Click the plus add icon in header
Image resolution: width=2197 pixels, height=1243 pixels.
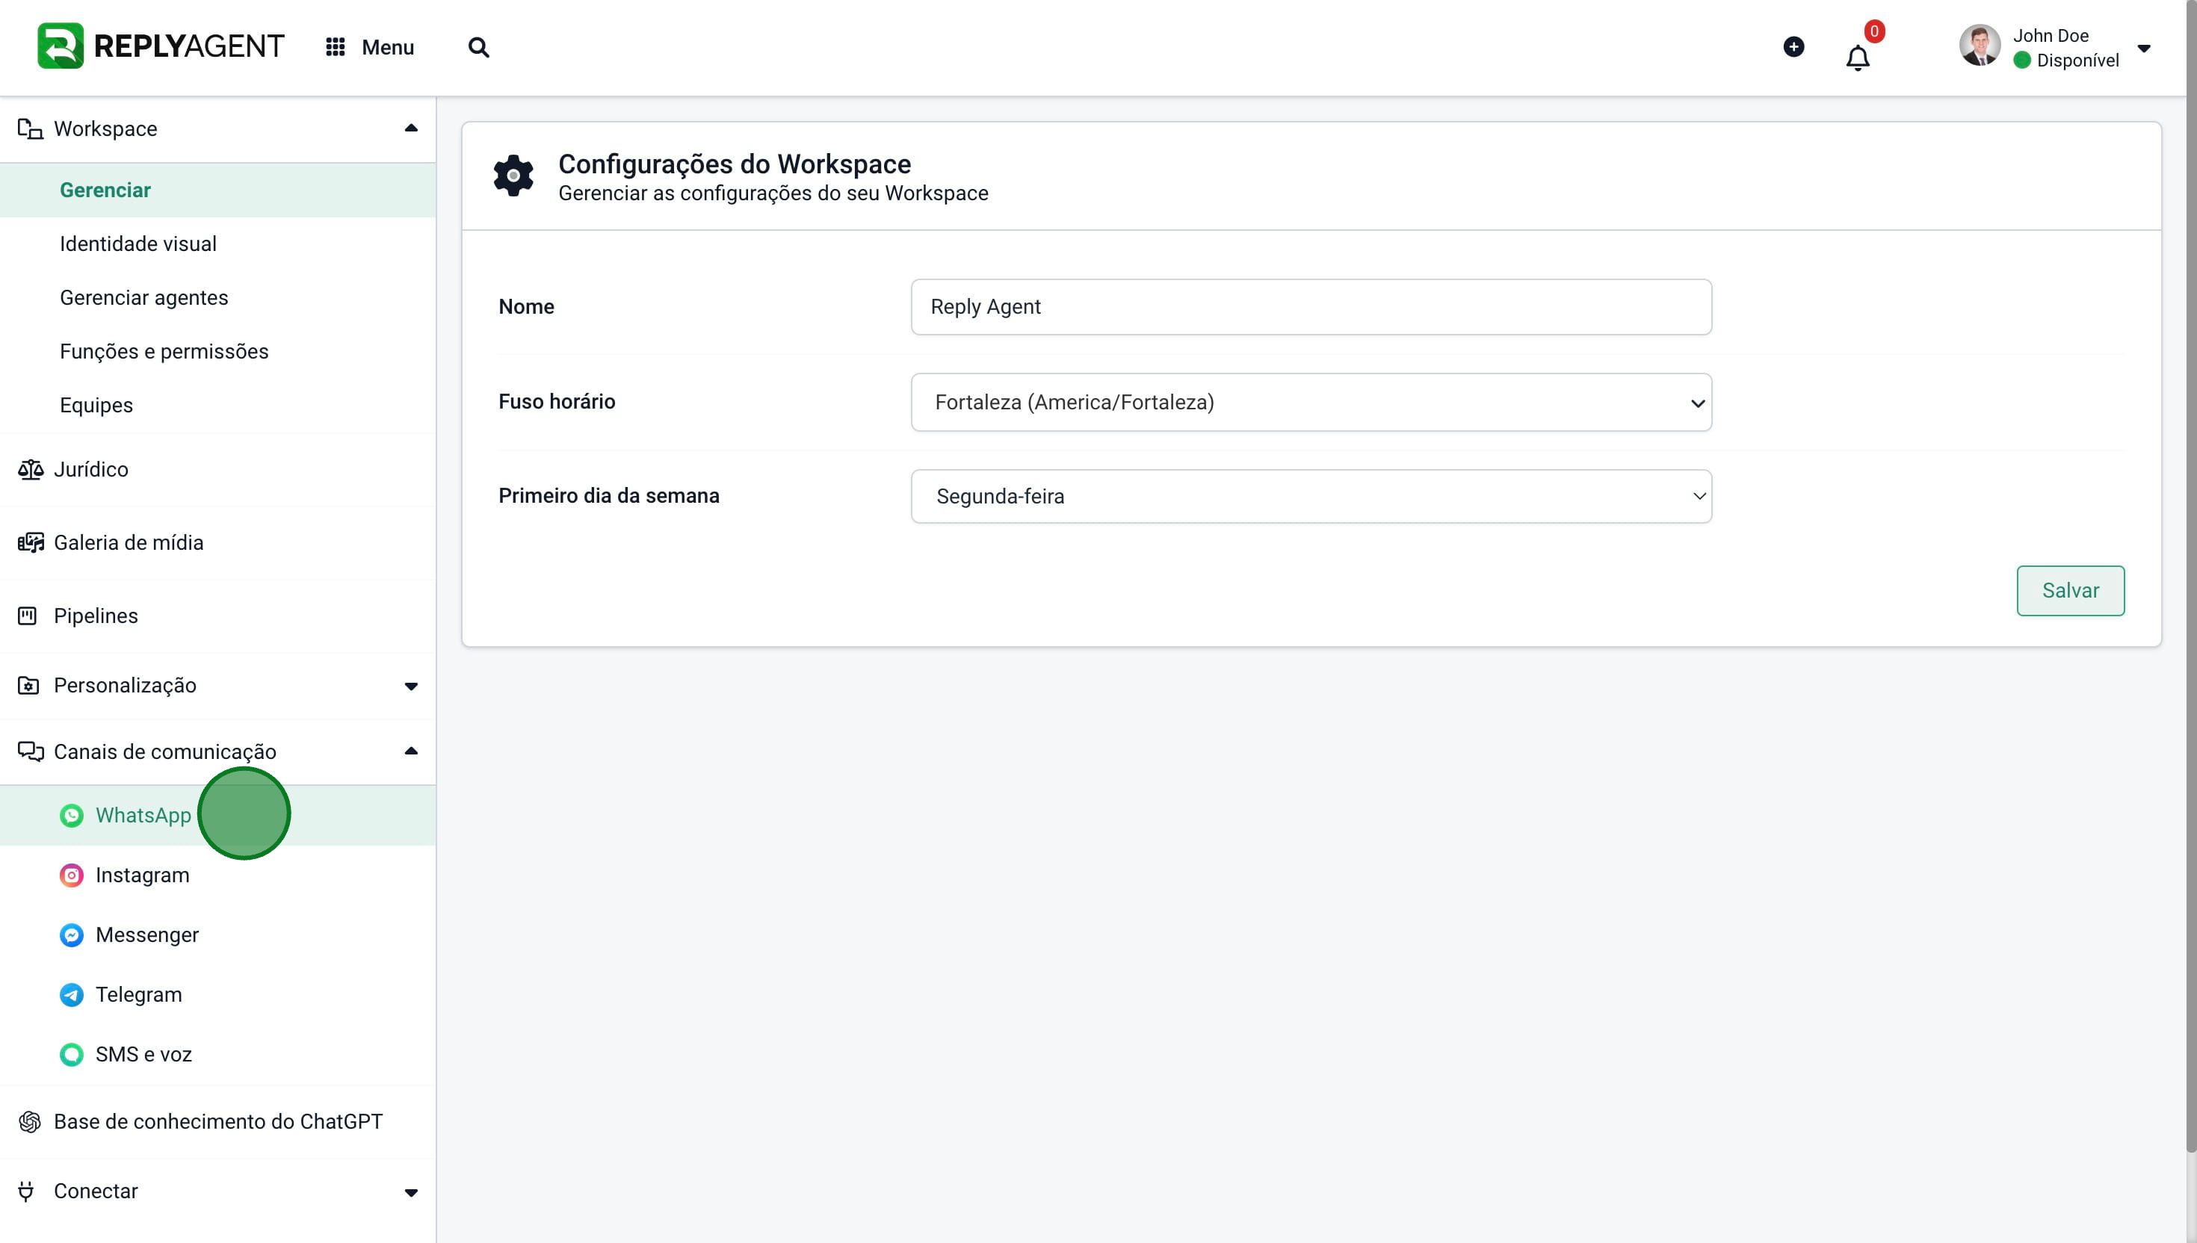(x=1794, y=47)
